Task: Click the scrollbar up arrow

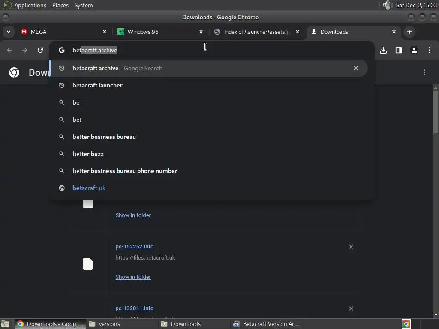Action: (x=436, y=88)
